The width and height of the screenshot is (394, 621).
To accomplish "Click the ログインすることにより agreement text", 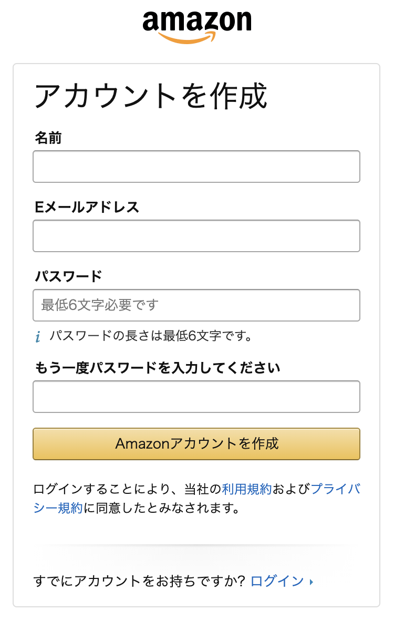I will click(102, 489).
